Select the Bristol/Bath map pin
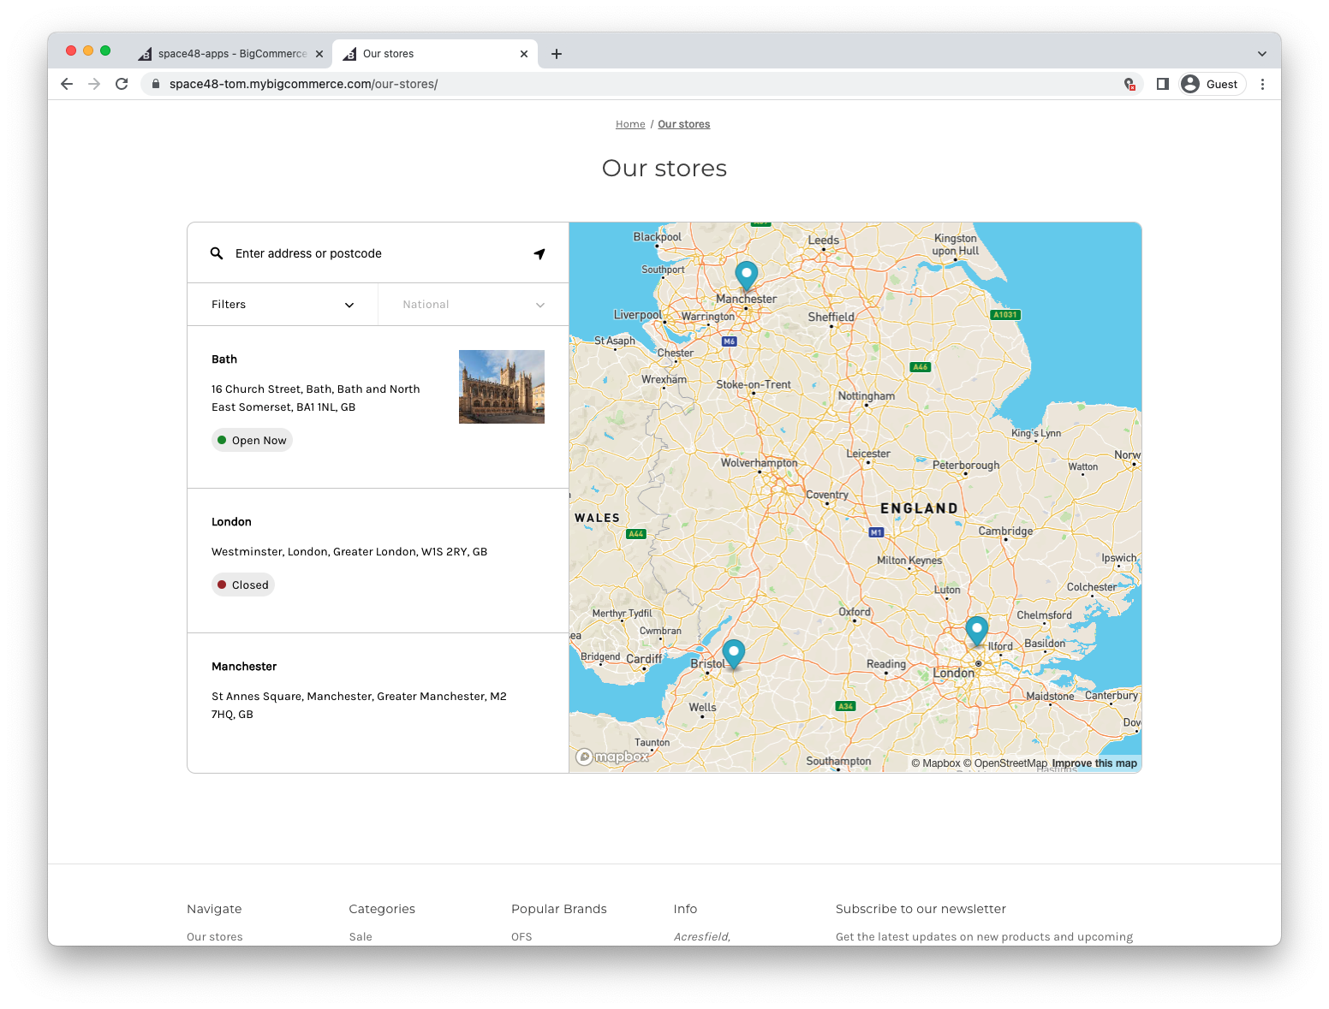Viewport: 1329px width, 1009px height. pos(734,655)
